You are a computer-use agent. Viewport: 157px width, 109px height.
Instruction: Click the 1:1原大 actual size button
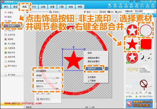click(x=56, y=12)
